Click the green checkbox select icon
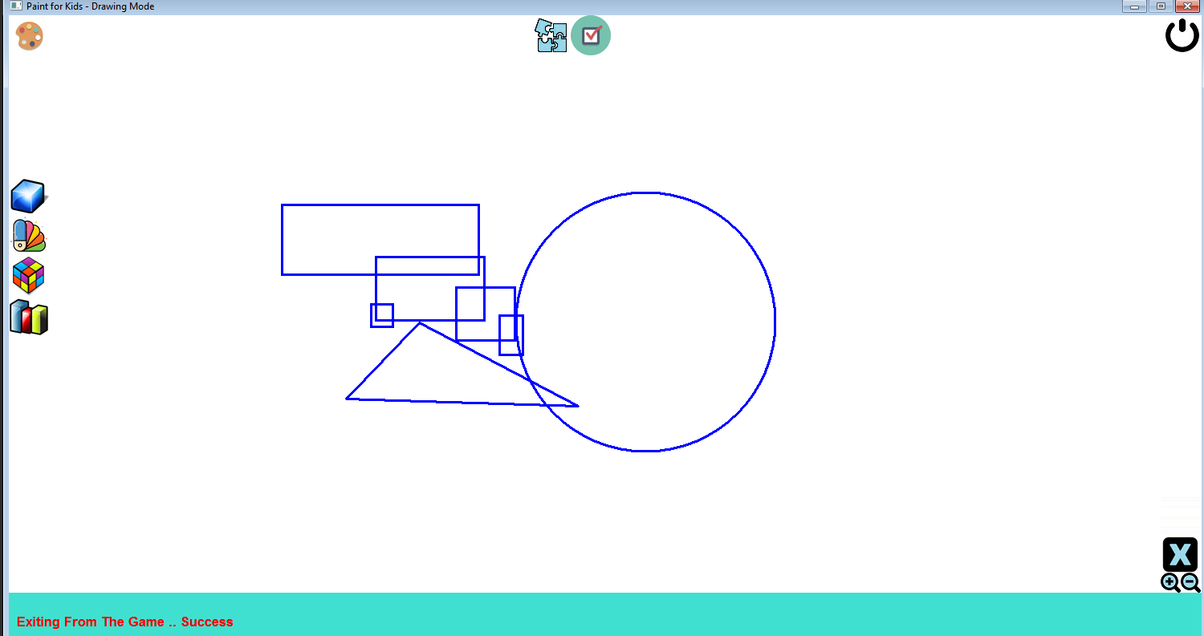 (591, 36)
